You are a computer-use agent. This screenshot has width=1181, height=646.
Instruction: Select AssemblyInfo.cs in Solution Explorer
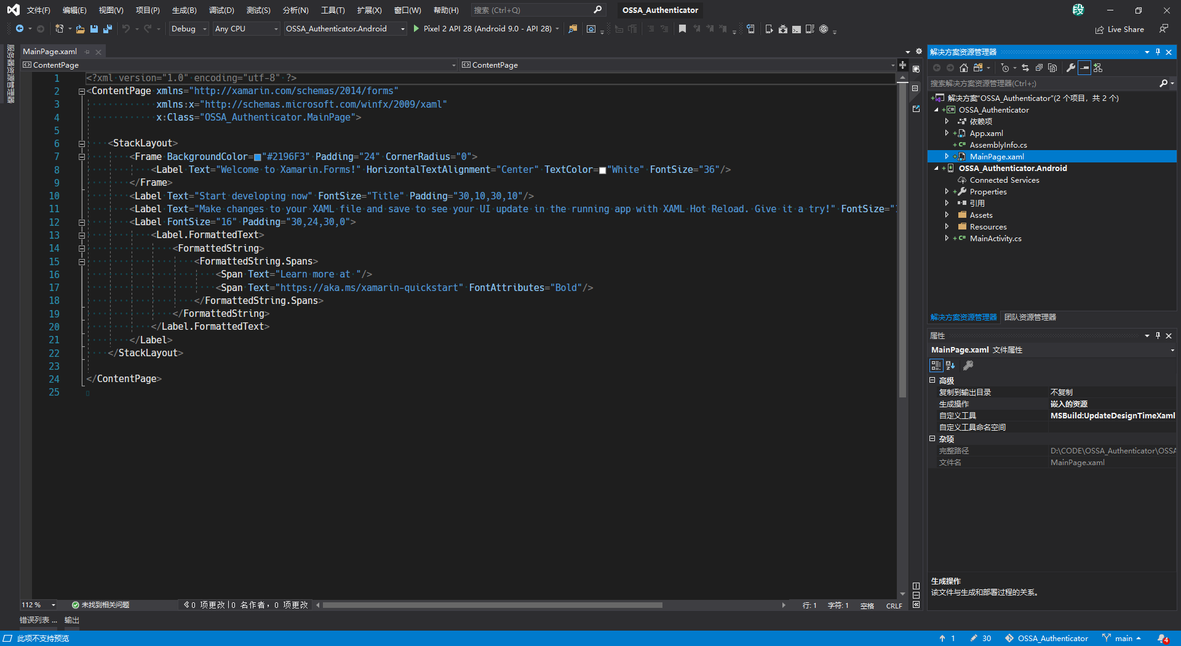tap(998, 145)
